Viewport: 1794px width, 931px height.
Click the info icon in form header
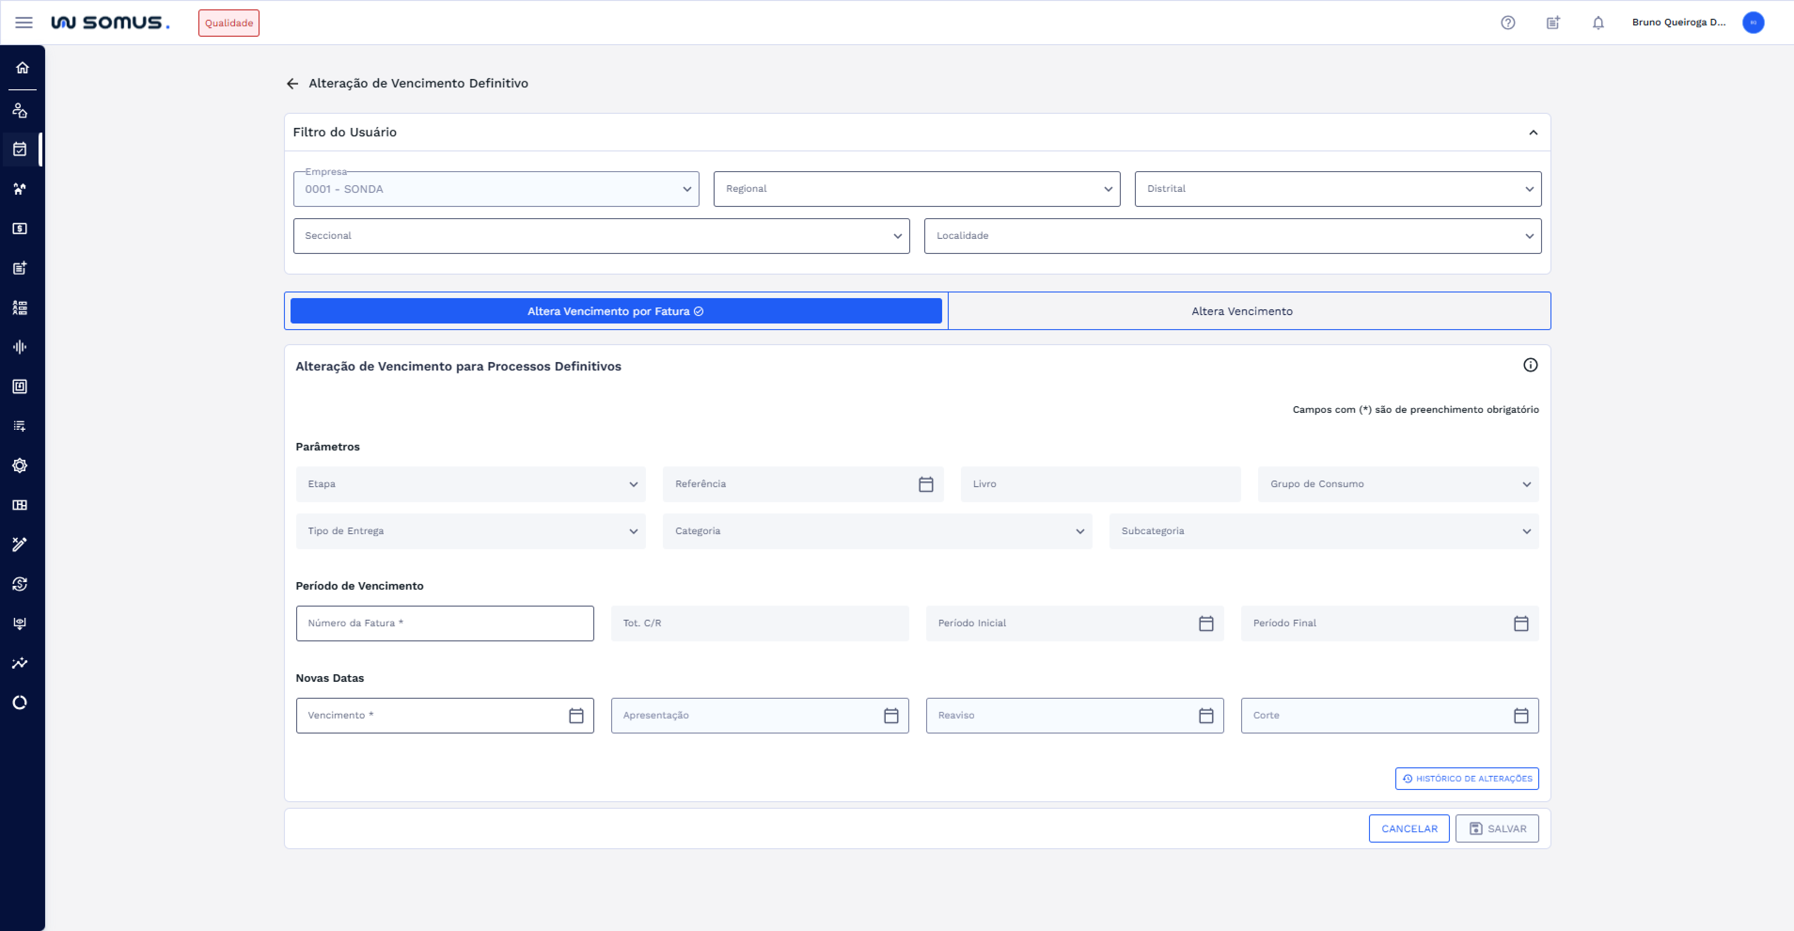point(1530,365)
